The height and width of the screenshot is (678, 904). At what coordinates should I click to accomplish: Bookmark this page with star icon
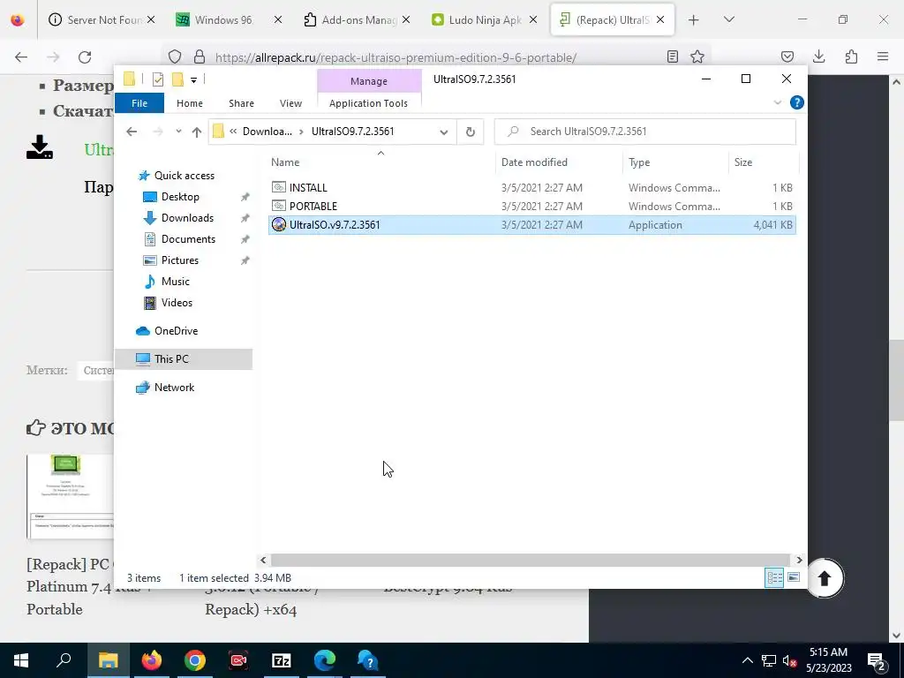[x=697, y=56]
